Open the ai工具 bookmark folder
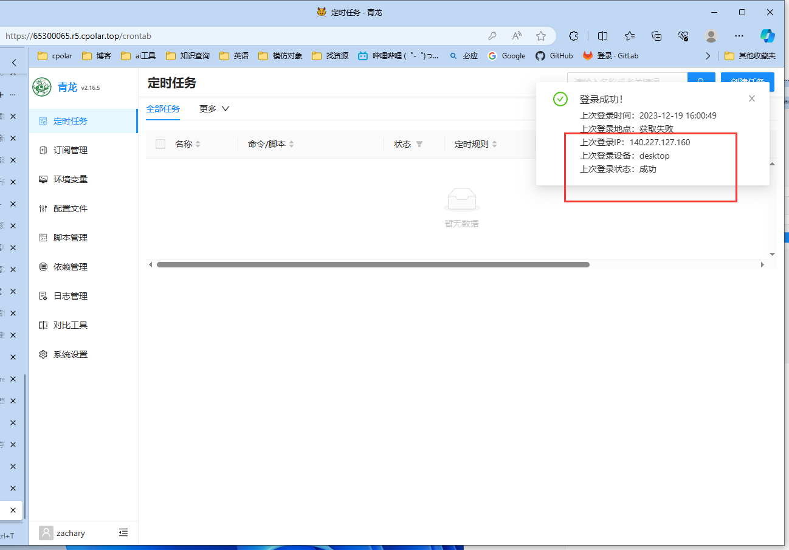 point(138,56)
